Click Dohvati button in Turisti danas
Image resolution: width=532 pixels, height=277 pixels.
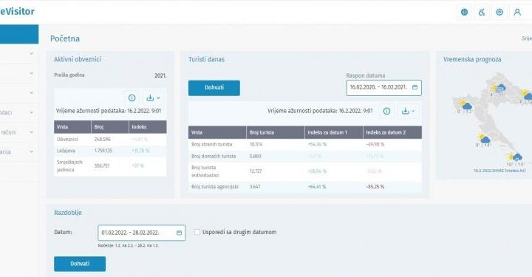(214, 88)
